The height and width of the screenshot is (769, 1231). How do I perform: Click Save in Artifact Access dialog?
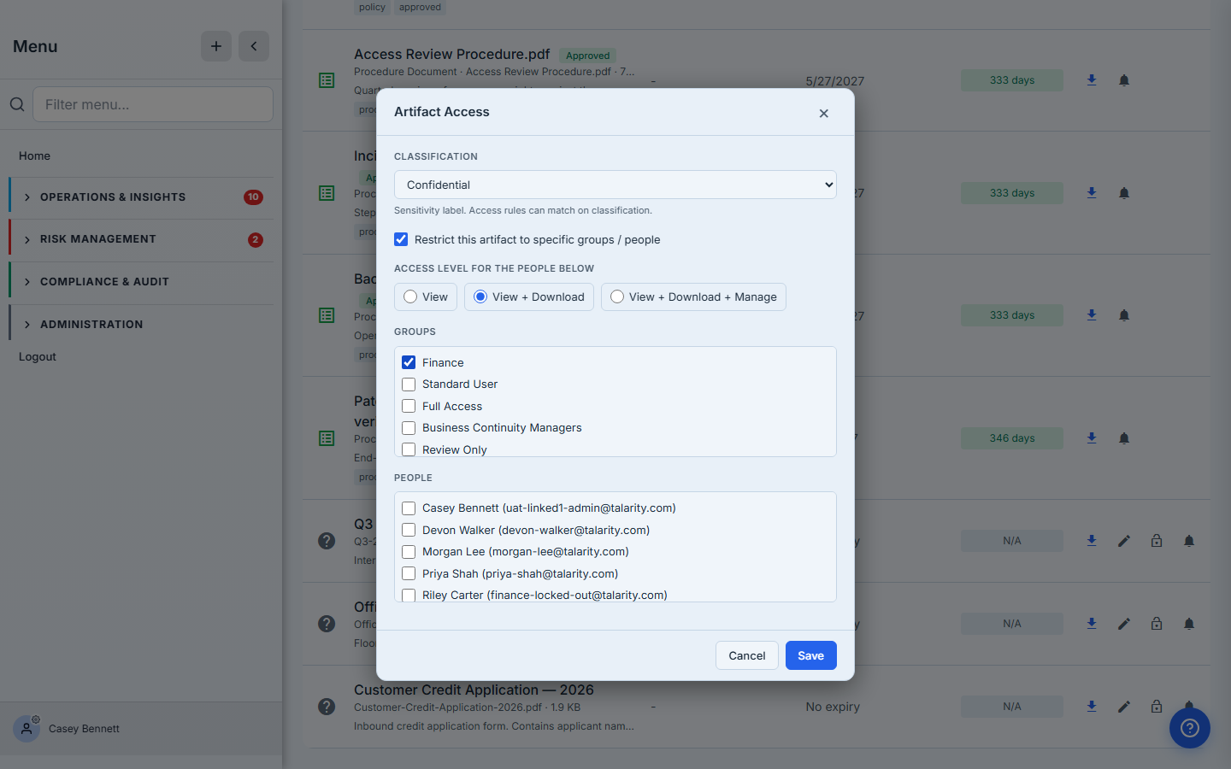[x=811, y=655]
